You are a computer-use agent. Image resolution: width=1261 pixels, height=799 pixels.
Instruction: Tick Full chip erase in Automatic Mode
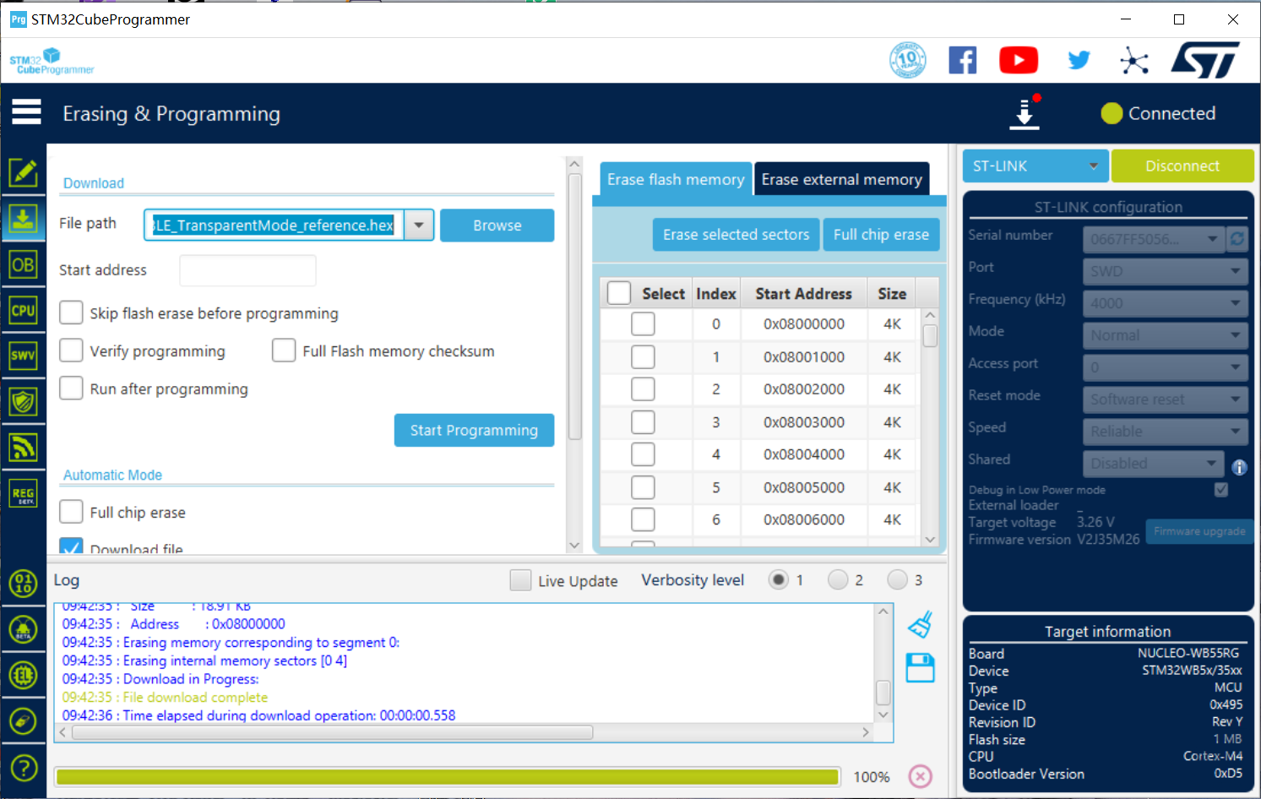click(71, 512)
